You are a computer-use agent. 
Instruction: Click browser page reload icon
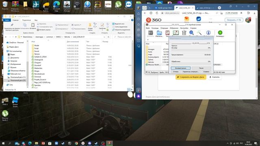click(x=157, y=13)
